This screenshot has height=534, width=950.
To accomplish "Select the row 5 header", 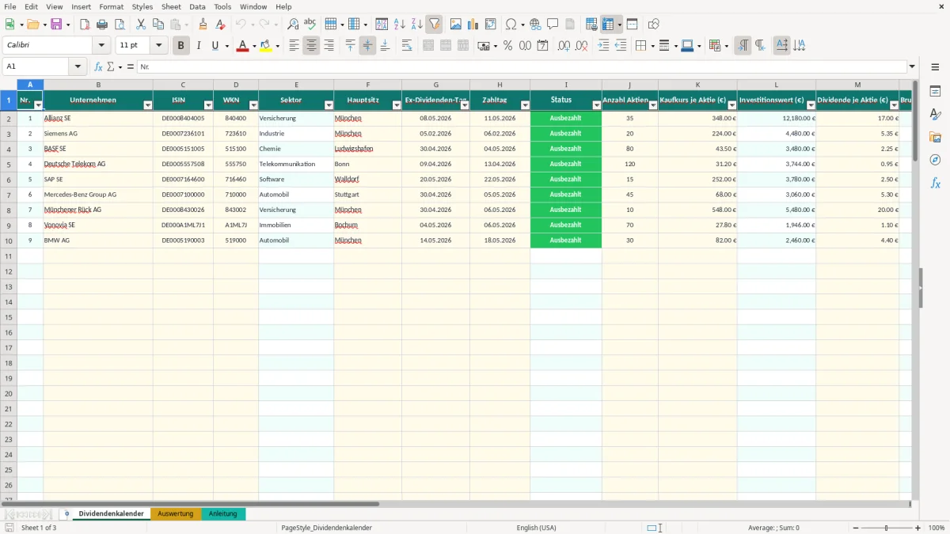I will (x=9, y=164).
